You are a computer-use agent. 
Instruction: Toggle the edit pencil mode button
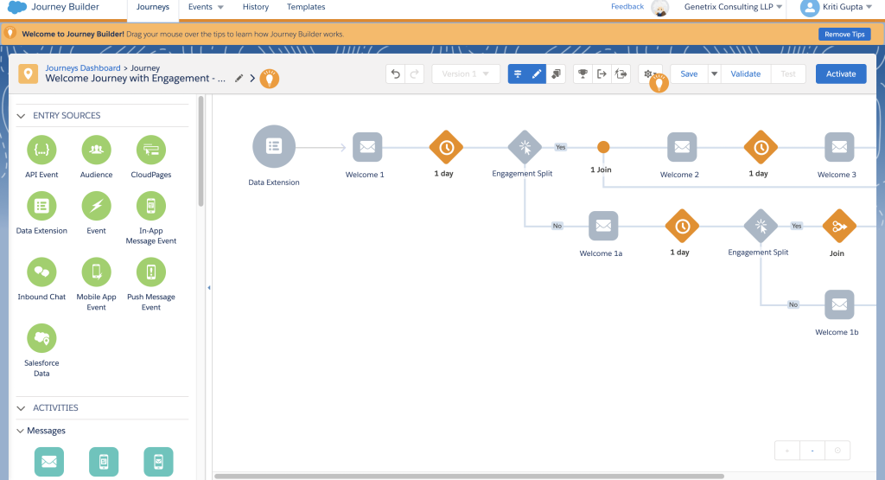tap(537, 74)
